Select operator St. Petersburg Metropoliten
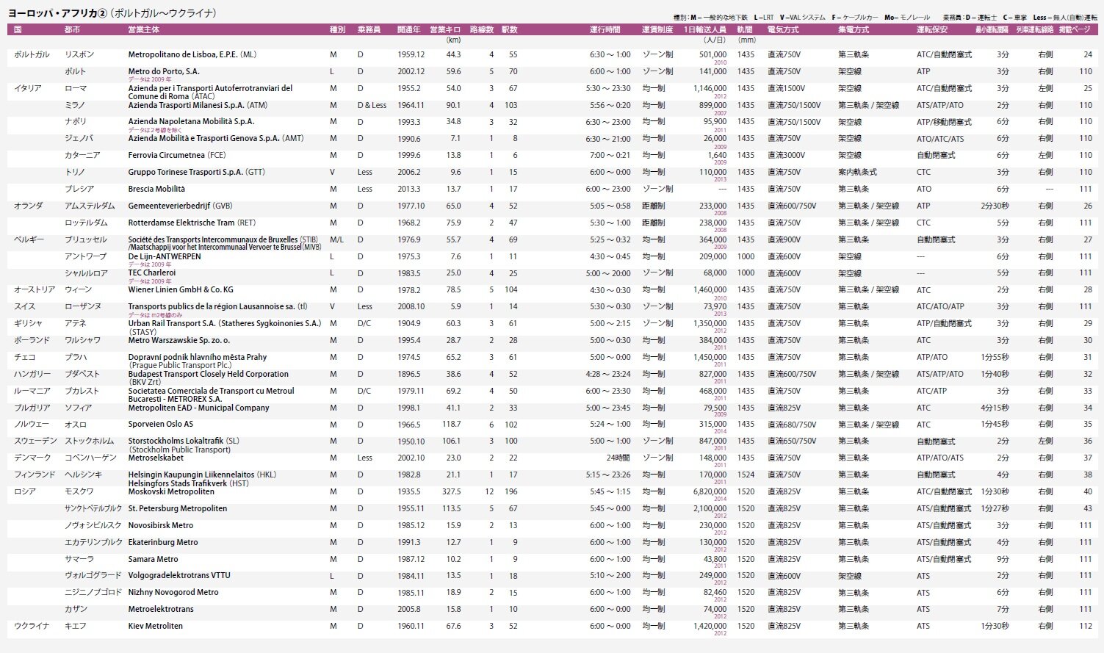Screen dimensions: 1104x653 click(x=178, y=508)
